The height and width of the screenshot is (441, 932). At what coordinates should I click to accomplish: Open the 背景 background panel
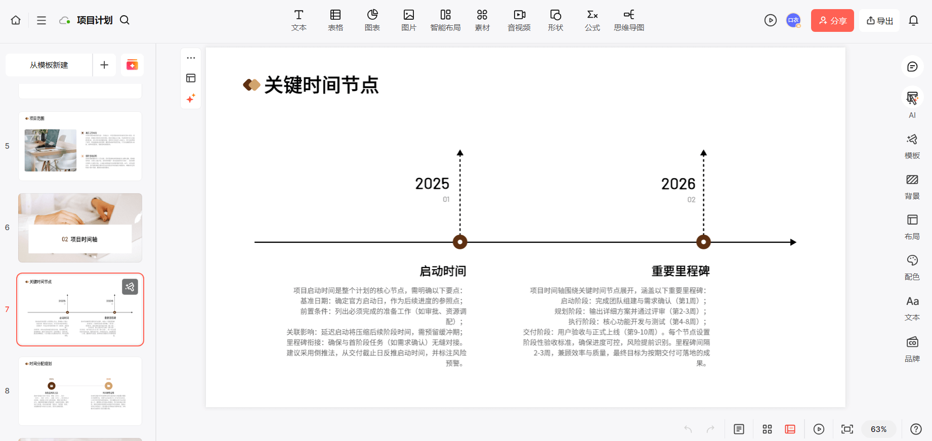pyautogui.click(x=912, y=187)
